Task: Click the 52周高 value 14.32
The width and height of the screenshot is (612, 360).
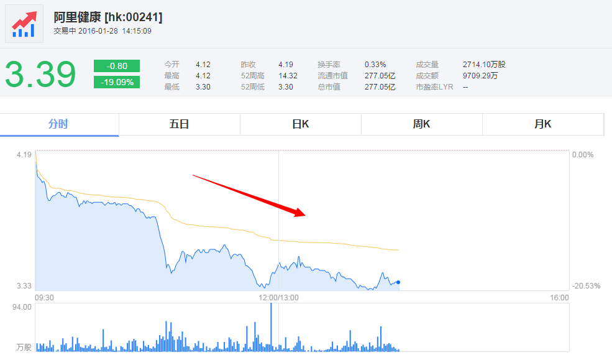Action: click(x=288, y=76)
